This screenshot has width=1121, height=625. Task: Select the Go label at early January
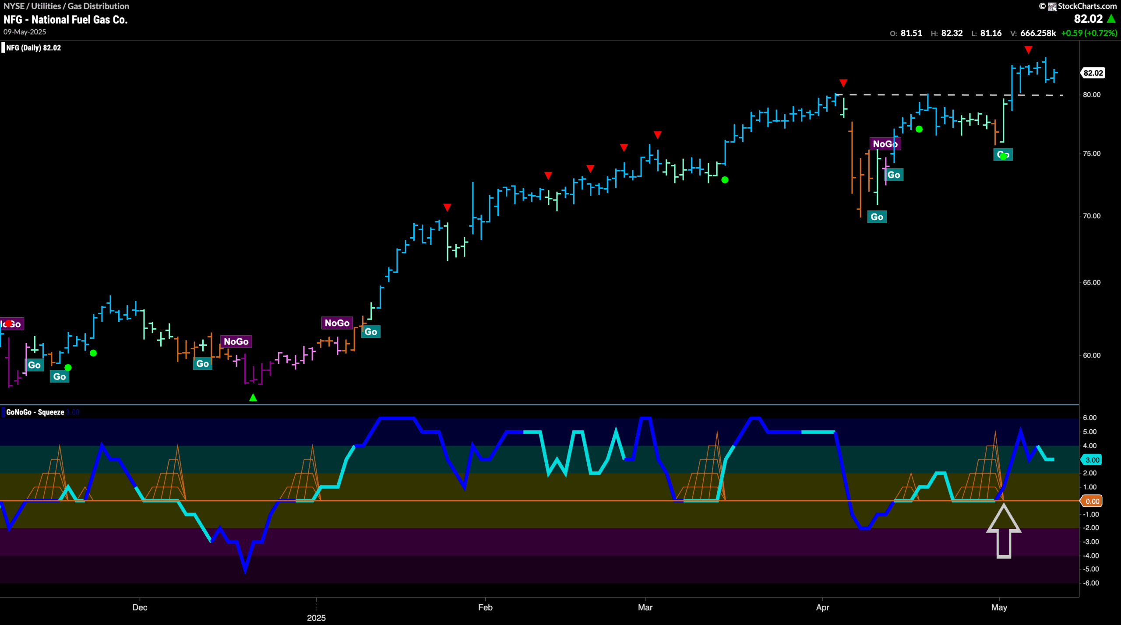click(370, 332)
